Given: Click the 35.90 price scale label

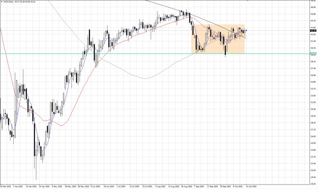Looking at the screenshot, I should pyautogui.click(x=313, y=75).
